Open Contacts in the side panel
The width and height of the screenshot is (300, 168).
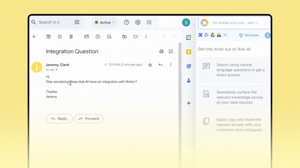pyautogui.click(x=189, y=81)
